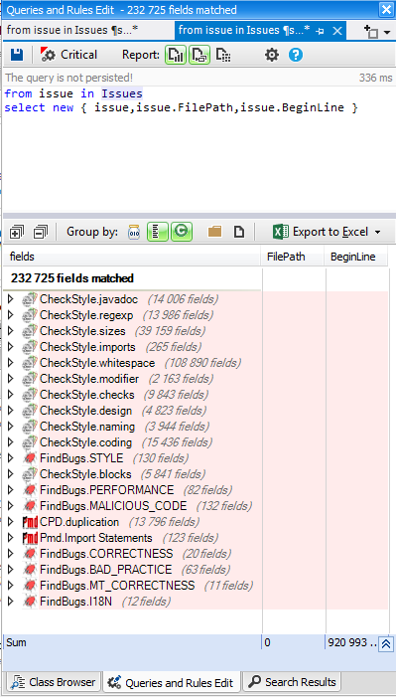Toggle first Report chart icon

[176, 55]
